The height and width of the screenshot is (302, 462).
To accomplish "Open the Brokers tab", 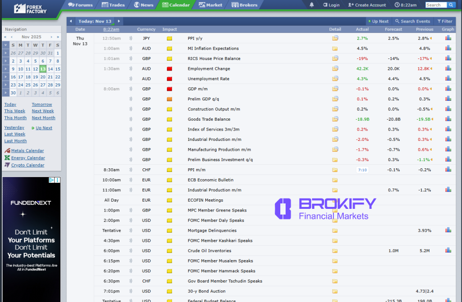I will coord(245,5).
